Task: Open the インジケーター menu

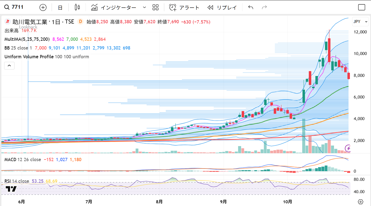Action: [114, 7]
